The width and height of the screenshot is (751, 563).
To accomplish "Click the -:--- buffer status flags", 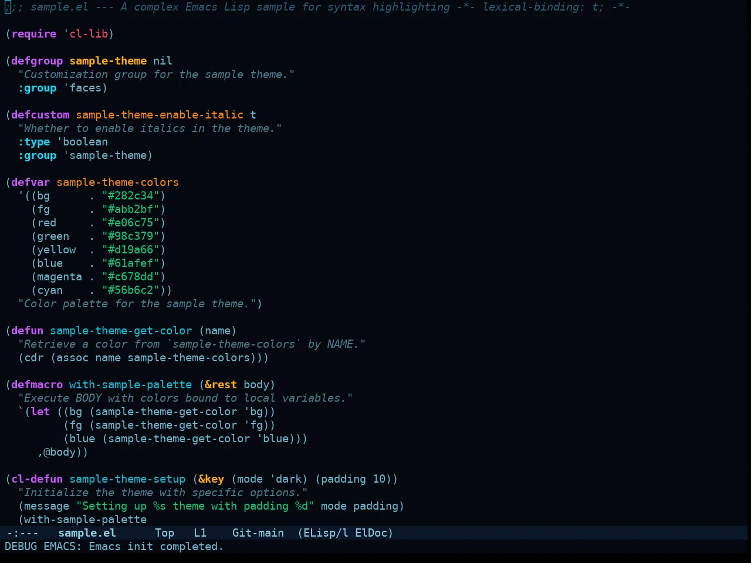I will coord(22,533).
